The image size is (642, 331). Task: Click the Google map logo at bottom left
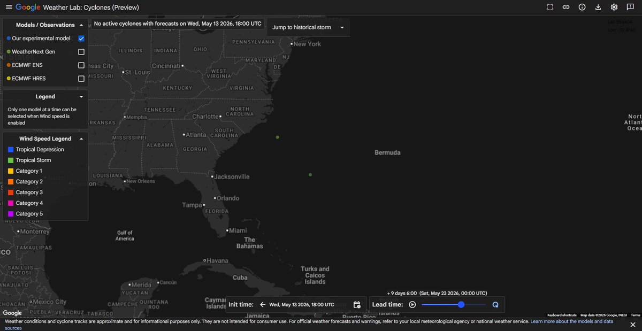click(x=12, y=313)
